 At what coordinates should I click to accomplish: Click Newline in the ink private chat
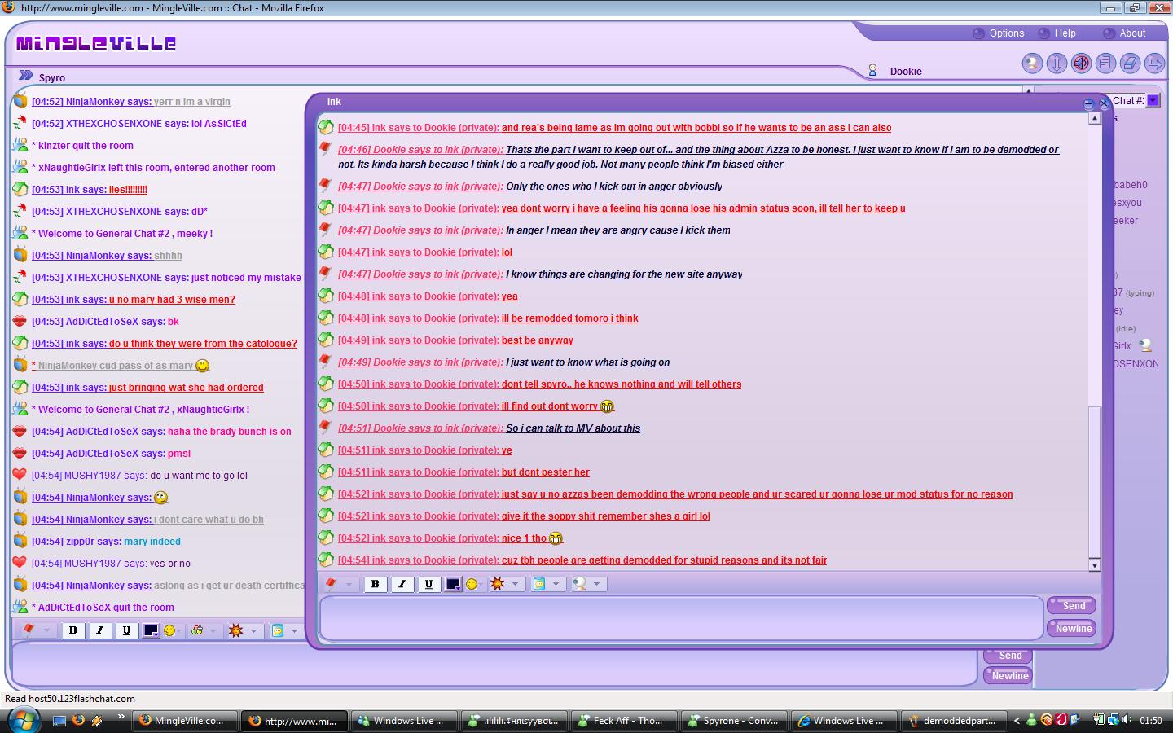coord(1072,629)
